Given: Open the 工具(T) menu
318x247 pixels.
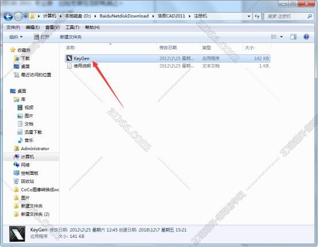Looking at the screenshot, I should (72, 27).
